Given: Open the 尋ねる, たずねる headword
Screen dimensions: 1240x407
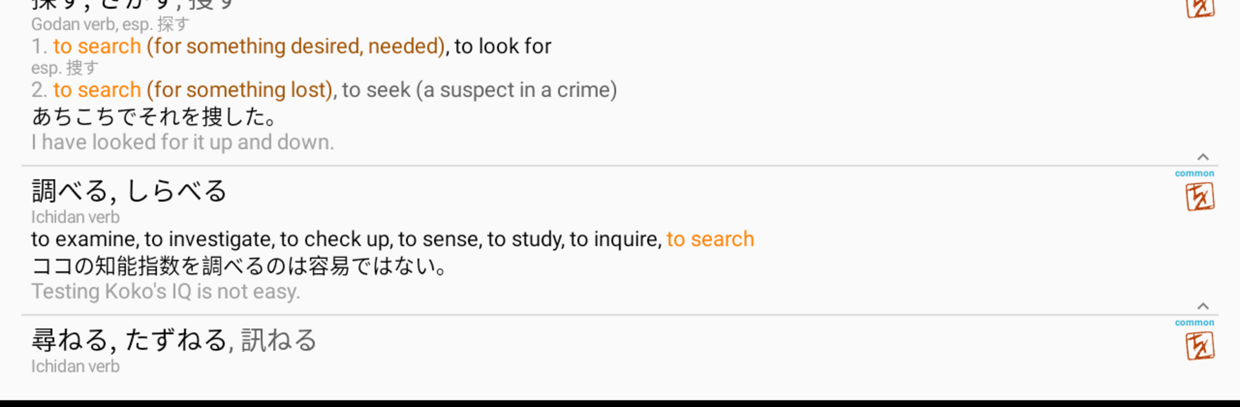Looking at the screenshot, I should tap(129, 340).
